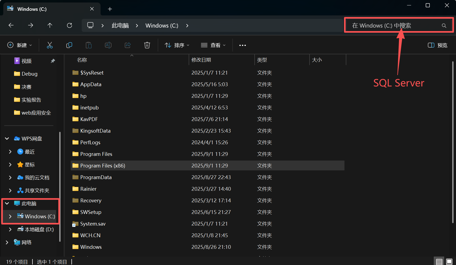
Task: Open the 查看 (View) menu
Action: pos(213,45)
